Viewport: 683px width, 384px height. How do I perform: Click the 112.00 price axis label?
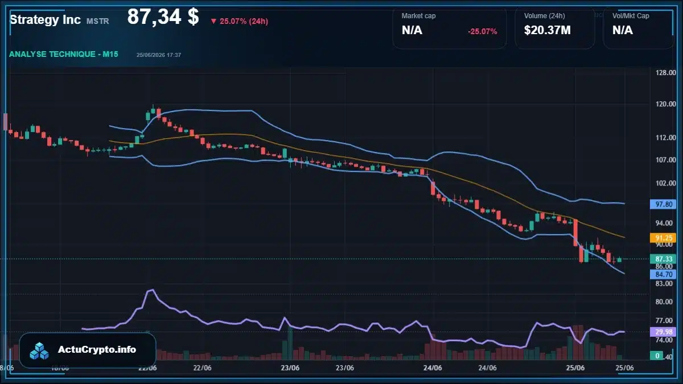[x=665, y=137]
